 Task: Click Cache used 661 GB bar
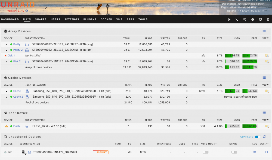[x=232, y=91]
